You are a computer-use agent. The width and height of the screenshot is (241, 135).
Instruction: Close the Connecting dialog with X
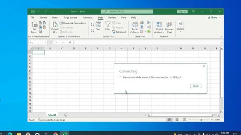pos(204,66)
